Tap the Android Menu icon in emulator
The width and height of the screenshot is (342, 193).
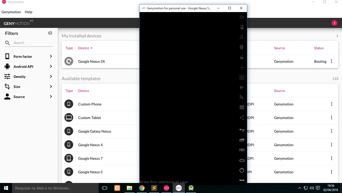pos(242,150)
